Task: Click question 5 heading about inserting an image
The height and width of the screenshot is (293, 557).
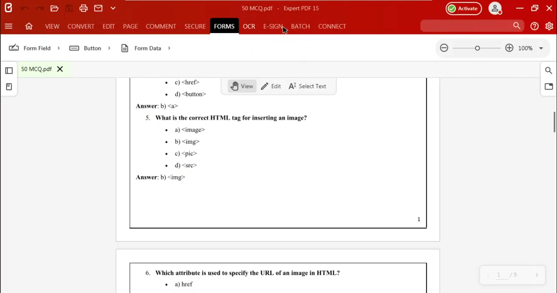Action: pos(231,118)
